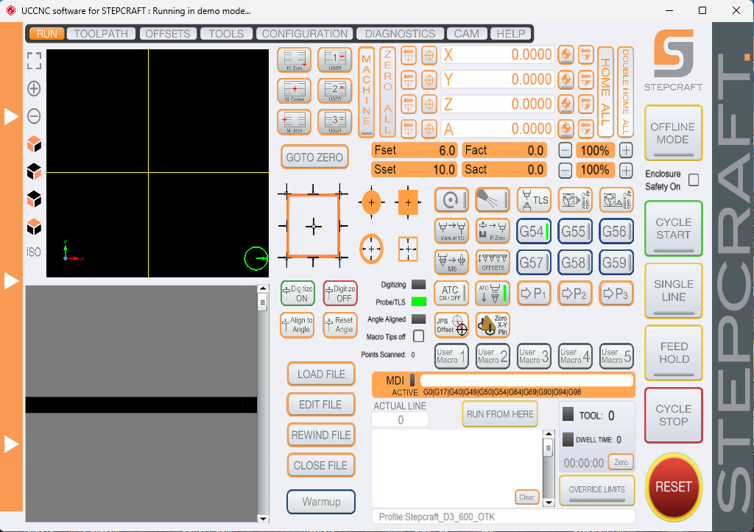Probe the filled circle outside center

[x=371, y=203]
